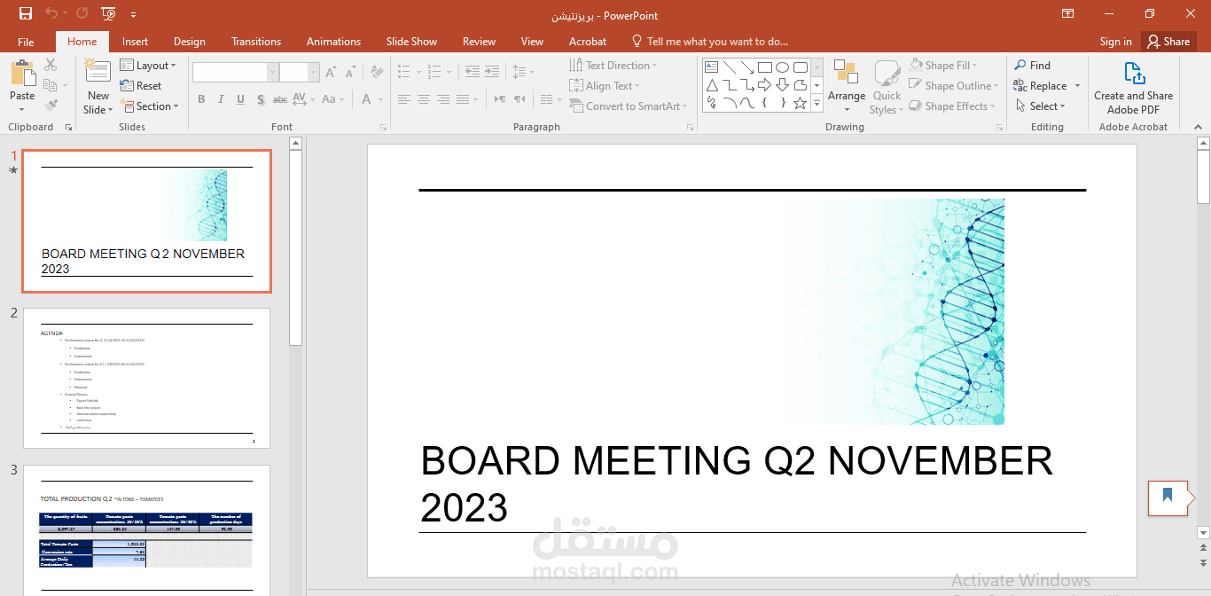Select the rectangle shape in shapes gallery
Image resolution: width=1211 pixels, height=596 pixels.
[764, 67]
